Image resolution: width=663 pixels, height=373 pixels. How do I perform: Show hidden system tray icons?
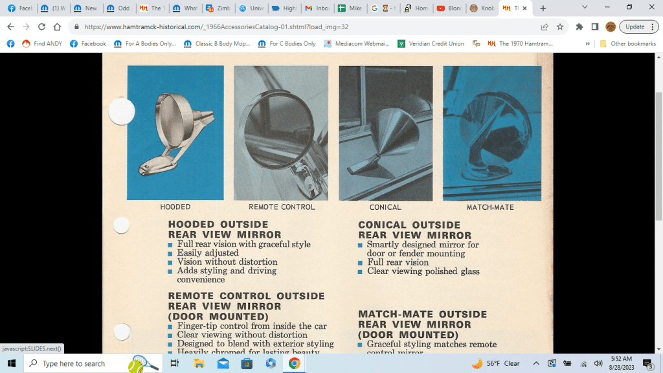coord(536,363)
